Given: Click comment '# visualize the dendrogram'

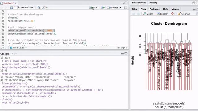Looking at the screenshot, I should pyautogui.click(x=25, y=14).
